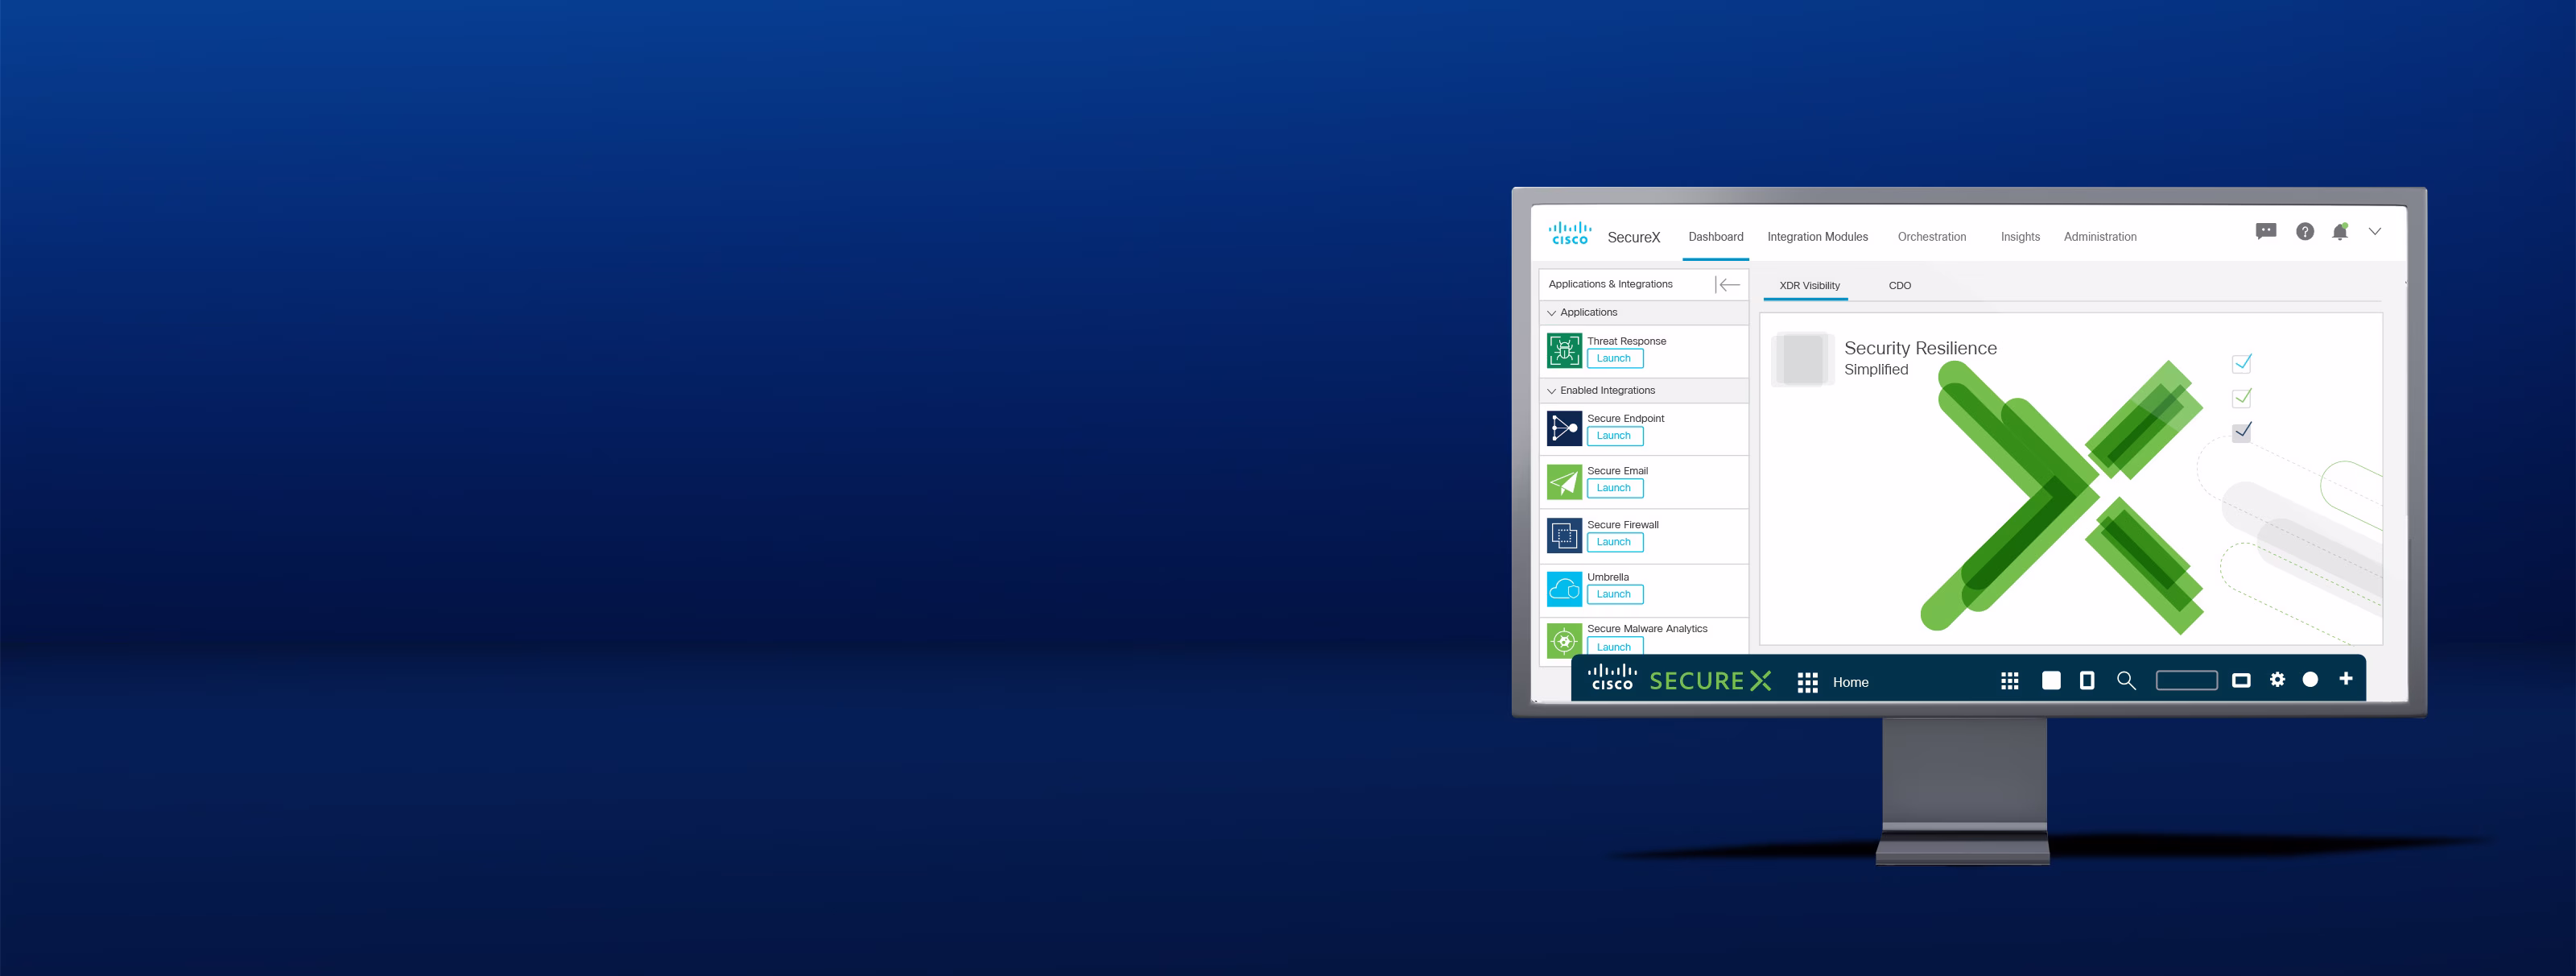Click the Secure Endpoint icon

1564,428
